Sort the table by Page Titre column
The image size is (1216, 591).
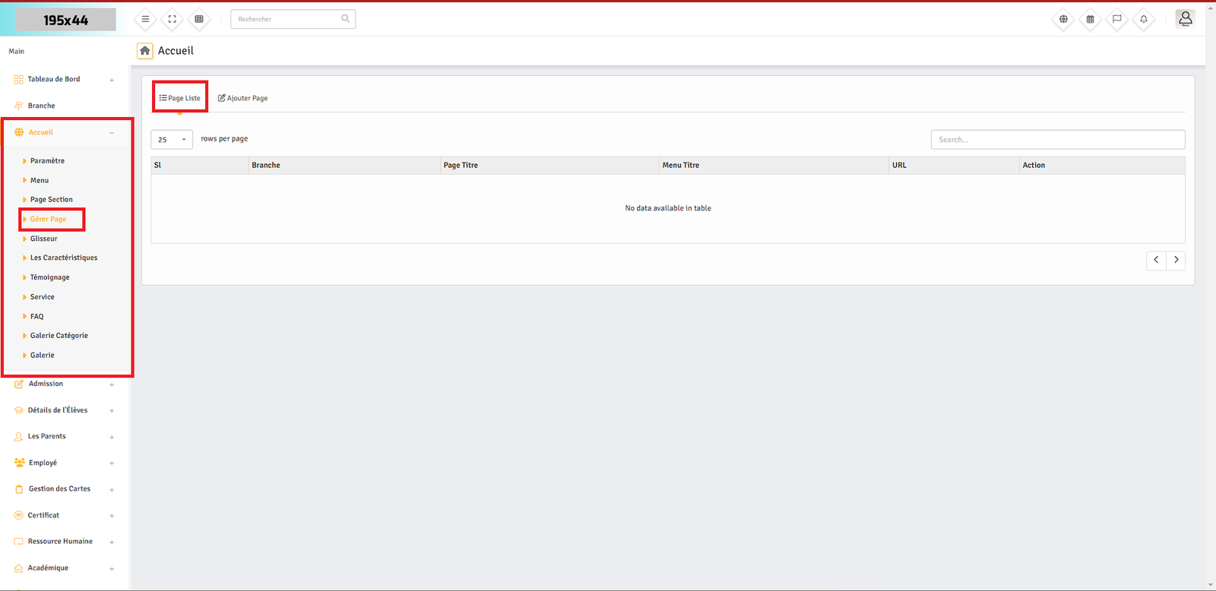461,166
